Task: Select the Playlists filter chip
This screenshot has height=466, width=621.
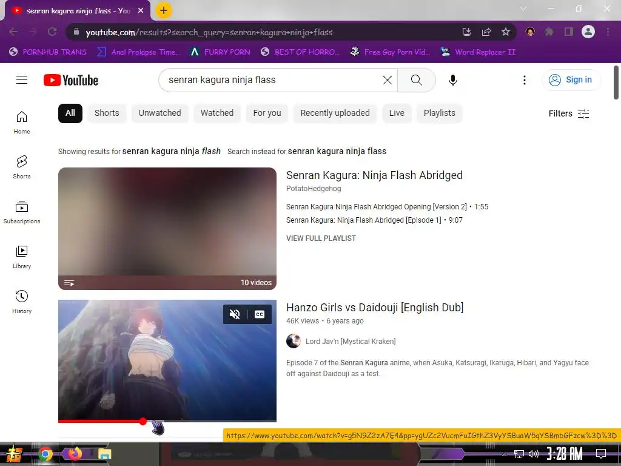Action: click(x=439, y=113)
